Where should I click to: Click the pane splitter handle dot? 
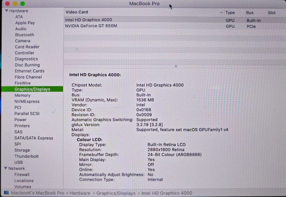(176, 66)
